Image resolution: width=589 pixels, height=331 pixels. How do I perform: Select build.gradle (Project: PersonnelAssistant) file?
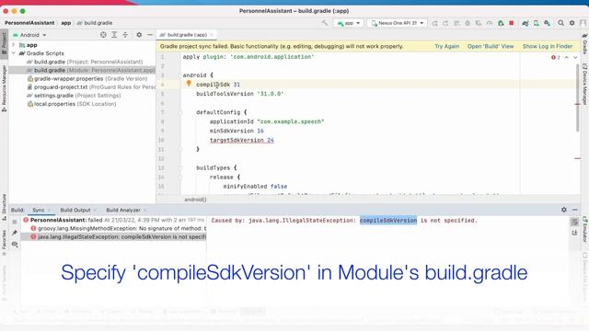[85, 62]
